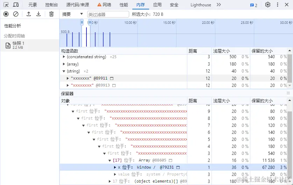Expand the 17 in (object elements)[] row
Image resolution: width=293 pixels, height=185 pixels.
click(x=110, y=181)
